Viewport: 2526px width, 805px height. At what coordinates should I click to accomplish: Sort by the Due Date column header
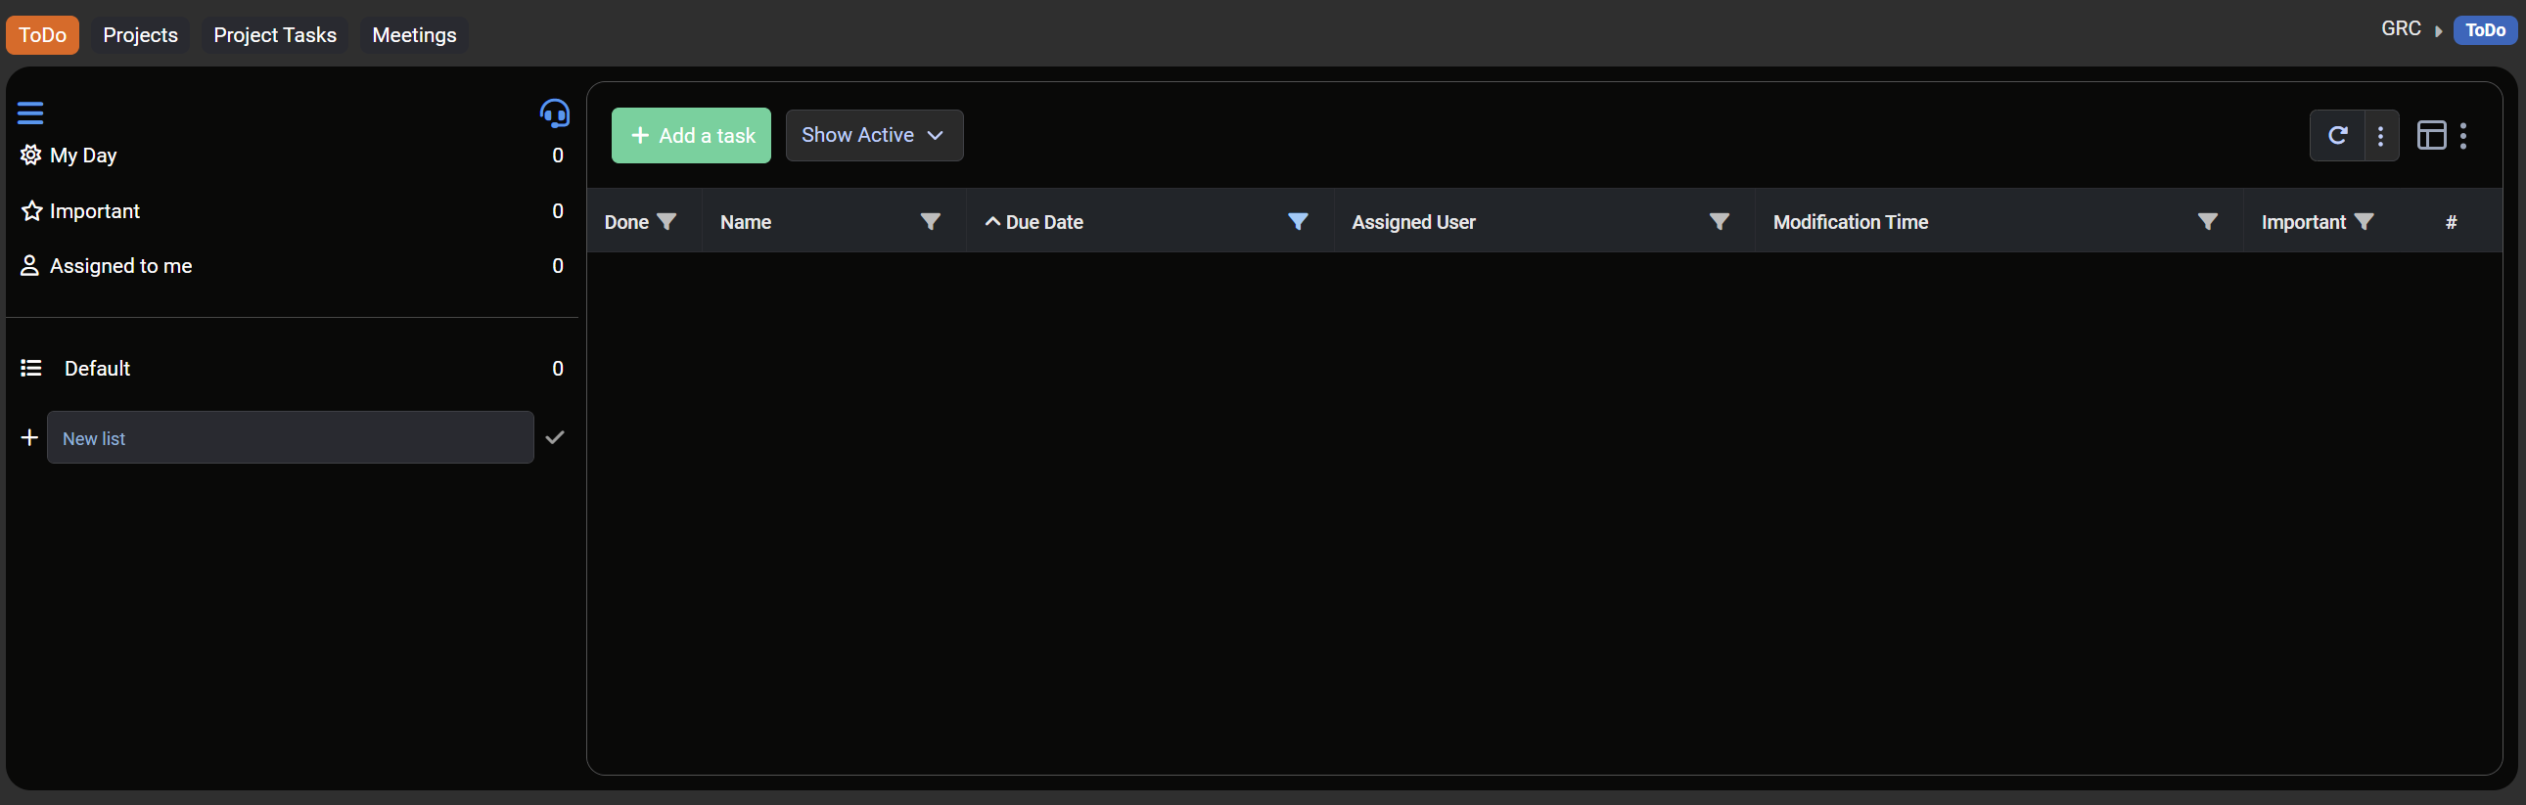point(1043,222)
